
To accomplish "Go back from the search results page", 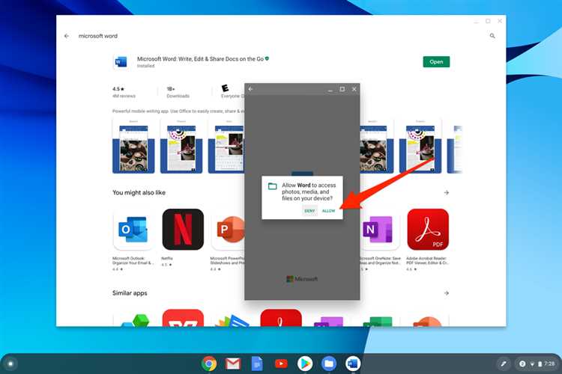I will pyautogui.click(x=67, y=36).
